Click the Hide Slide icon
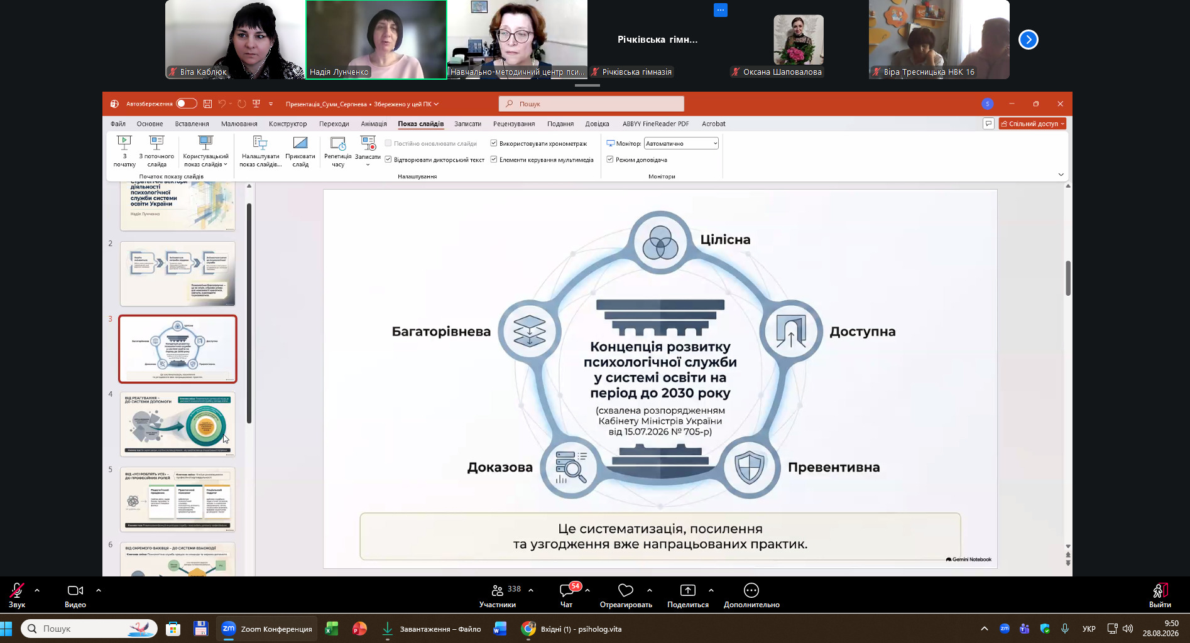Viewport: 1190px width, 643px height. click(300, 143)
